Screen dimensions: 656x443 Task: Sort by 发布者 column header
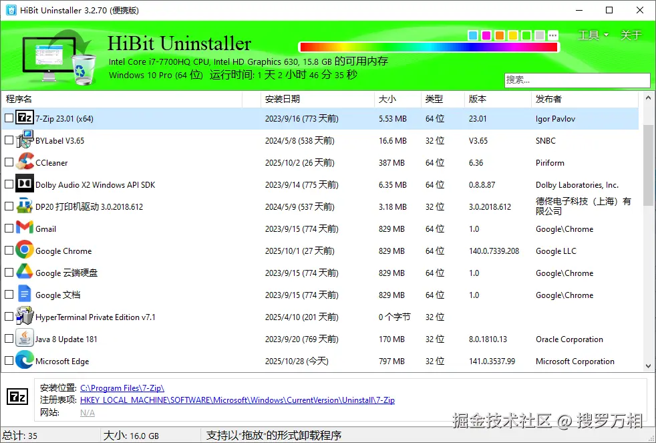pos(585,99)
